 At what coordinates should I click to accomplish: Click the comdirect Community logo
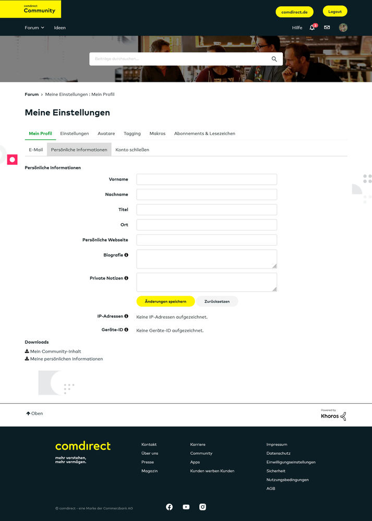pos(31,9)
